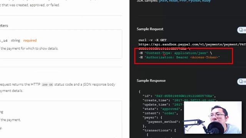This screenshot has width=246, height=138.
Task: Click the "curl -v -X GET" line
Action: 153,40
